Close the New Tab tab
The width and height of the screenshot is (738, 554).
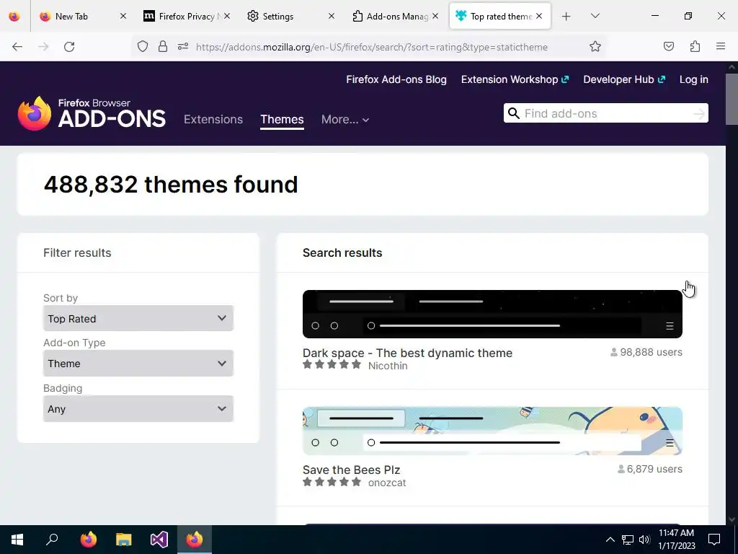(x=123, y=16)
